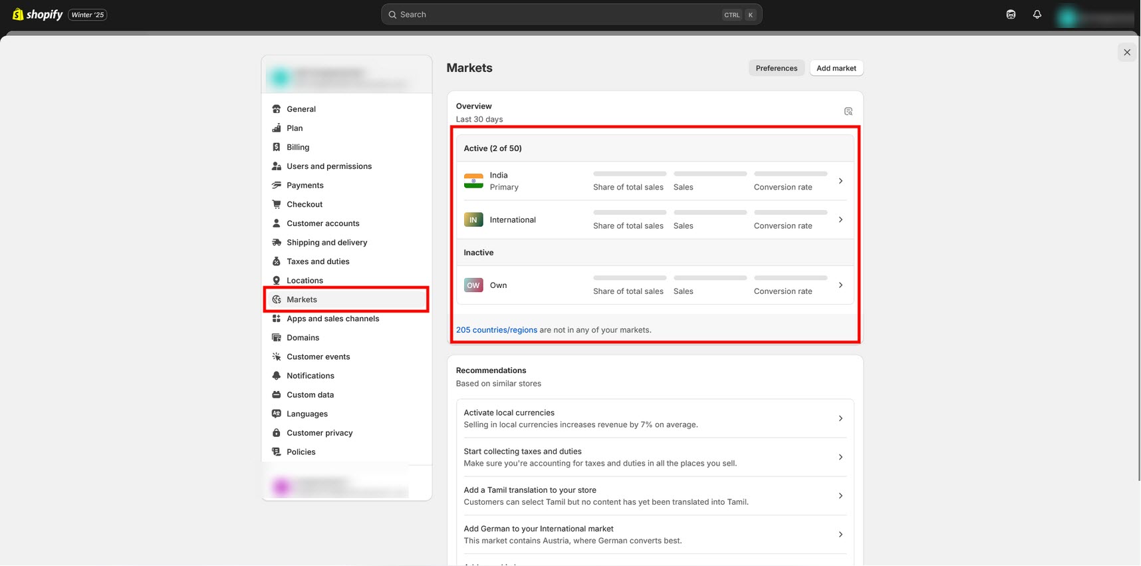Click the India flag icon

pyautogui.click(x=473, y=181)
